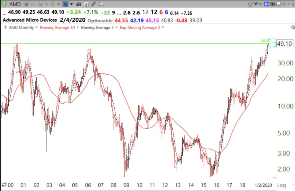Click the blue flag icon

tap(256, 4)
